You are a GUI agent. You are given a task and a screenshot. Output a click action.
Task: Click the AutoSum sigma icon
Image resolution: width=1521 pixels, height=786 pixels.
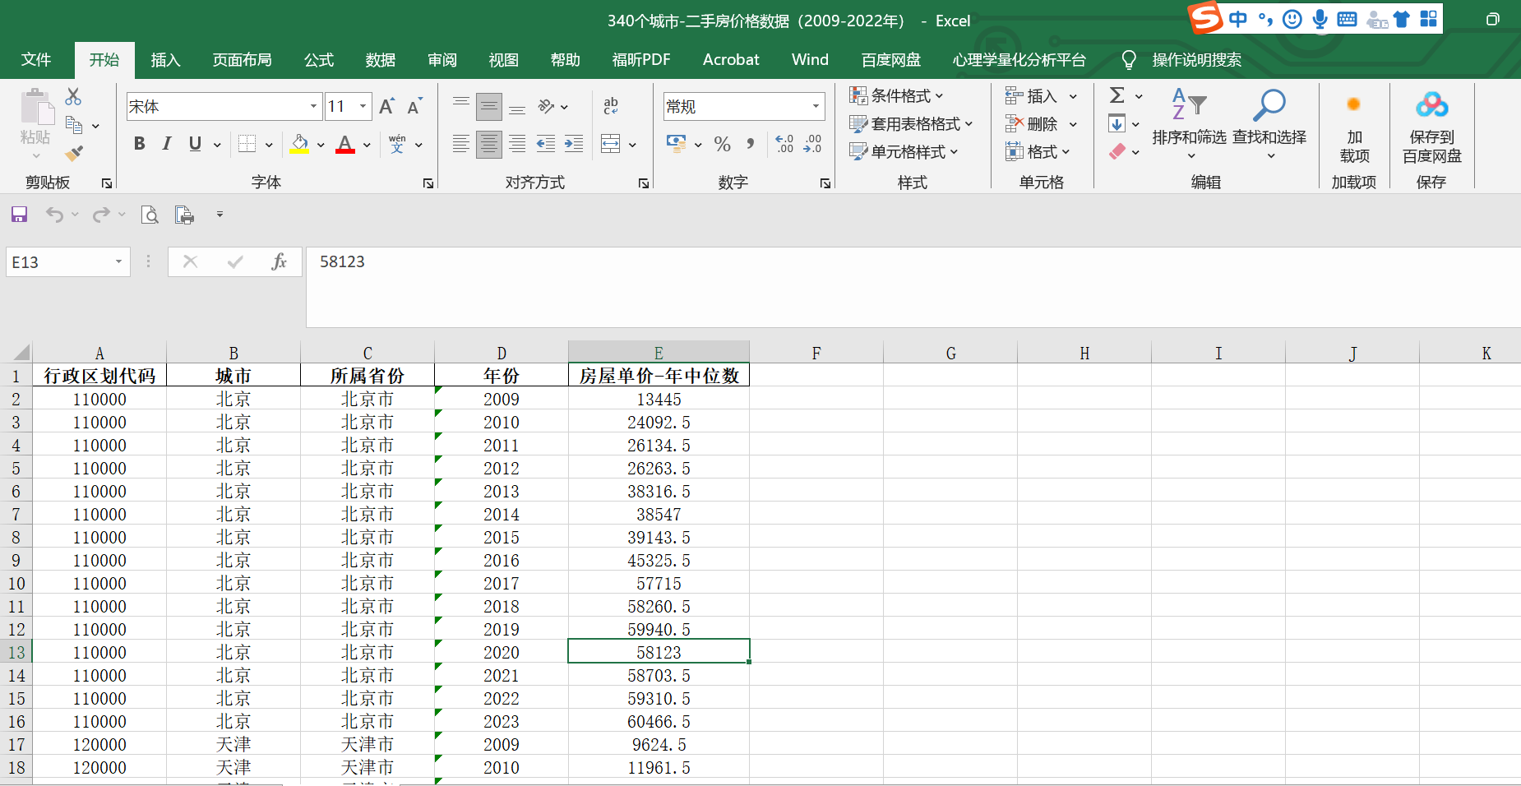point(1116,95)
